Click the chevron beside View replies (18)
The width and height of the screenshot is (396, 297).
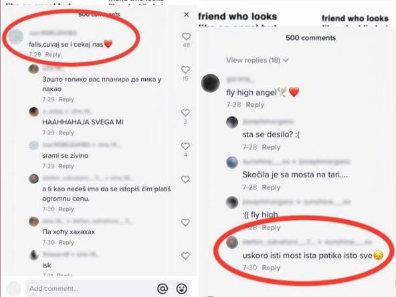(x=286, y=60)
